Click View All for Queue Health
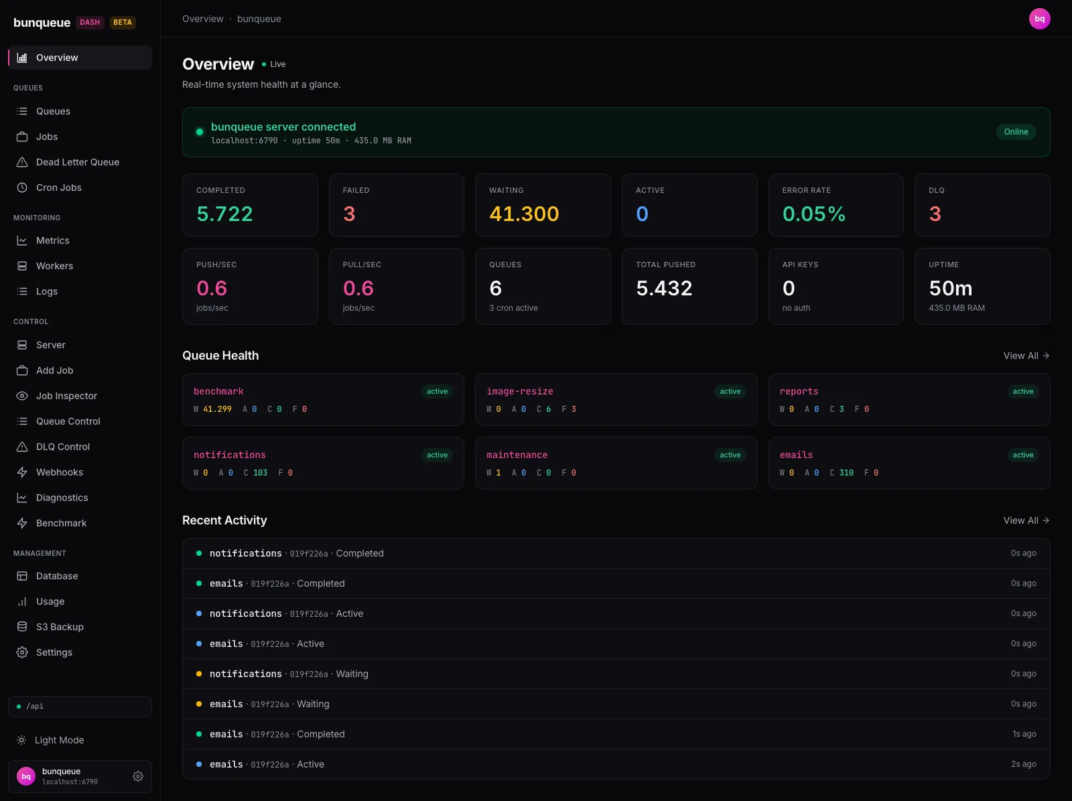 pos(1026,356)
